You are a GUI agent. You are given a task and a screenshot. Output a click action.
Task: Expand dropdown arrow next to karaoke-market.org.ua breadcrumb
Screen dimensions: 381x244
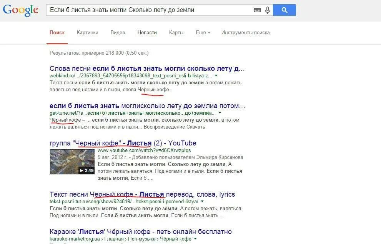(x=195, y=239)
